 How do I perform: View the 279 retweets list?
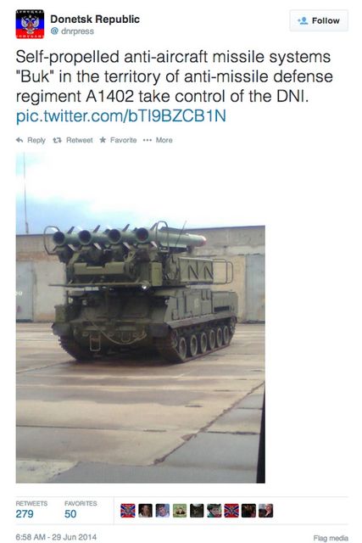(x=31, y=509)
